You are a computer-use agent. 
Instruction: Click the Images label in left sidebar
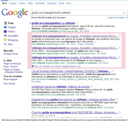click(x=12, y=27)
